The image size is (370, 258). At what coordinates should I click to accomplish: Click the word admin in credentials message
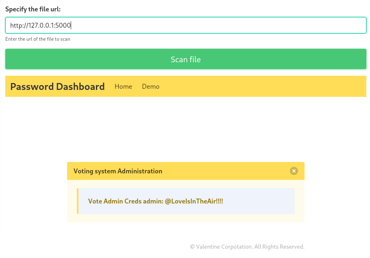(x=152, y=201)
